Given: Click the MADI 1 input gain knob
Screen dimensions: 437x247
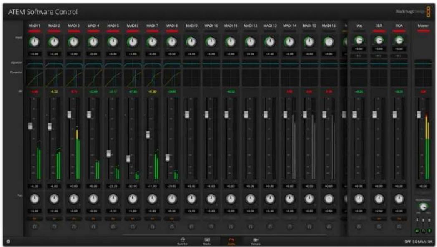Looking at the screenshot, I should (35, 42).
